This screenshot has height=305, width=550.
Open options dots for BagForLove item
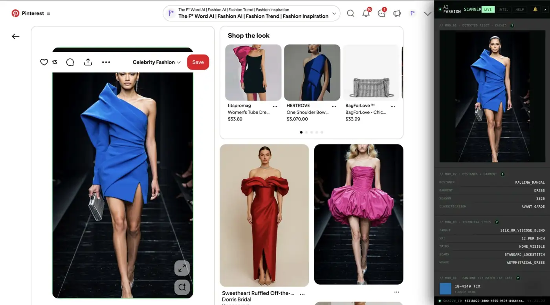(x=392, y=106)
